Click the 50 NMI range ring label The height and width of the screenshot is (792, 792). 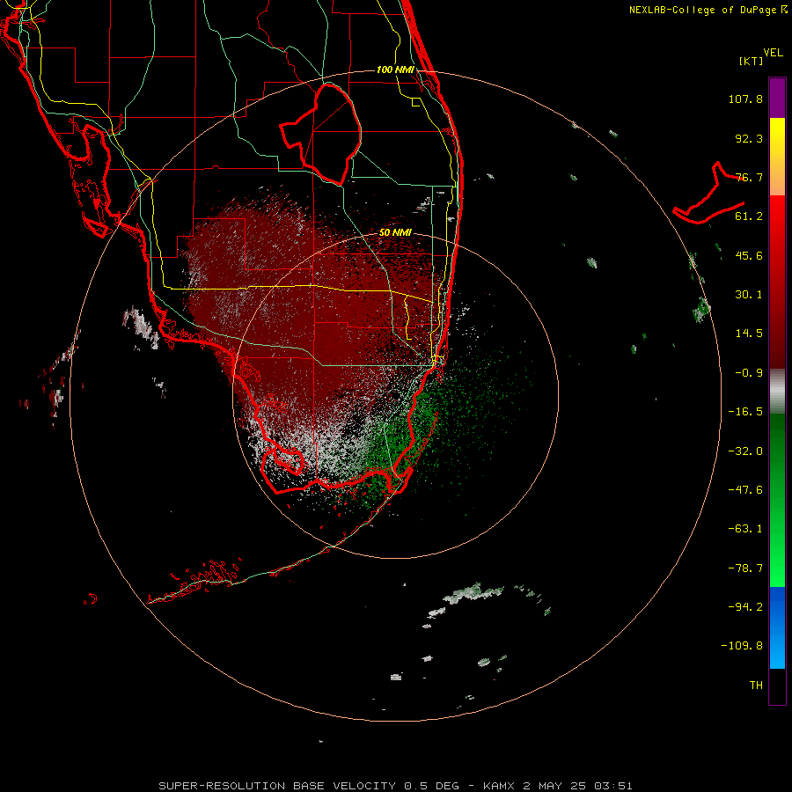[x=395, y=233]
